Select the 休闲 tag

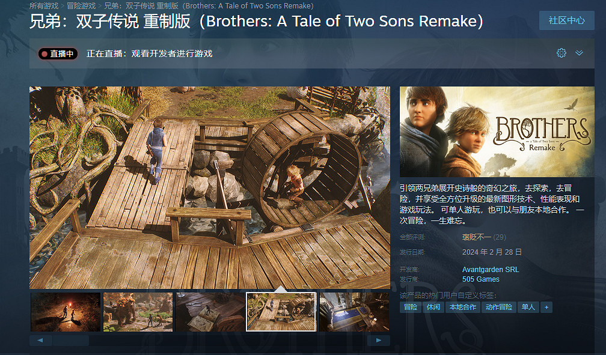pyautogui.click(x=433, y=307)
